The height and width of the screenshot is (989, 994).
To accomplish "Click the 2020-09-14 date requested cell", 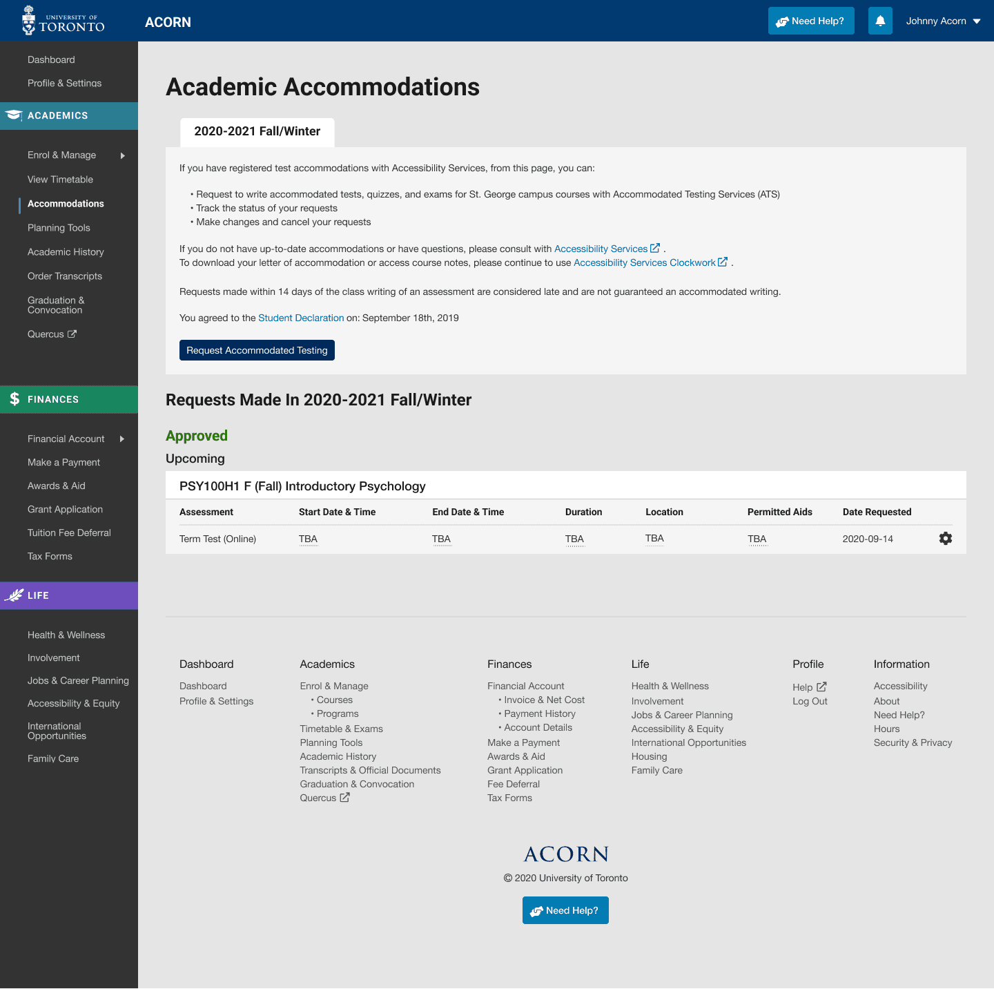I will point(868,539).
